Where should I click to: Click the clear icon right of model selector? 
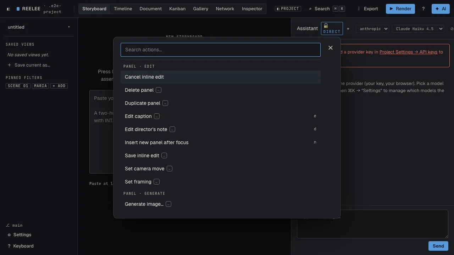tap(452, 29)
